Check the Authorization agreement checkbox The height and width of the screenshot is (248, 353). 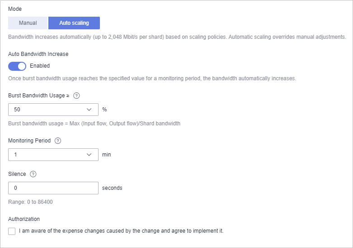pos(12,231)
